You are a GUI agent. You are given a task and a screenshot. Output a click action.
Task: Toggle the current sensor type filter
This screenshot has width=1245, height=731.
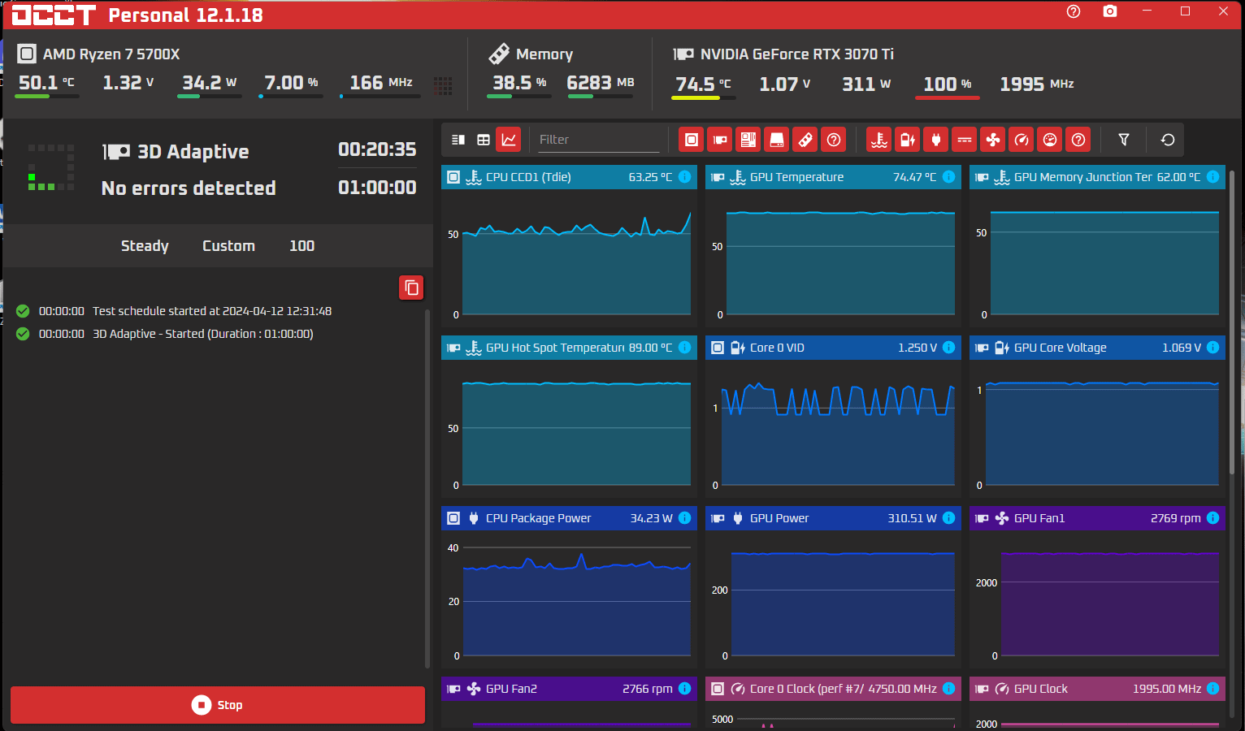[x=965, y=140]
